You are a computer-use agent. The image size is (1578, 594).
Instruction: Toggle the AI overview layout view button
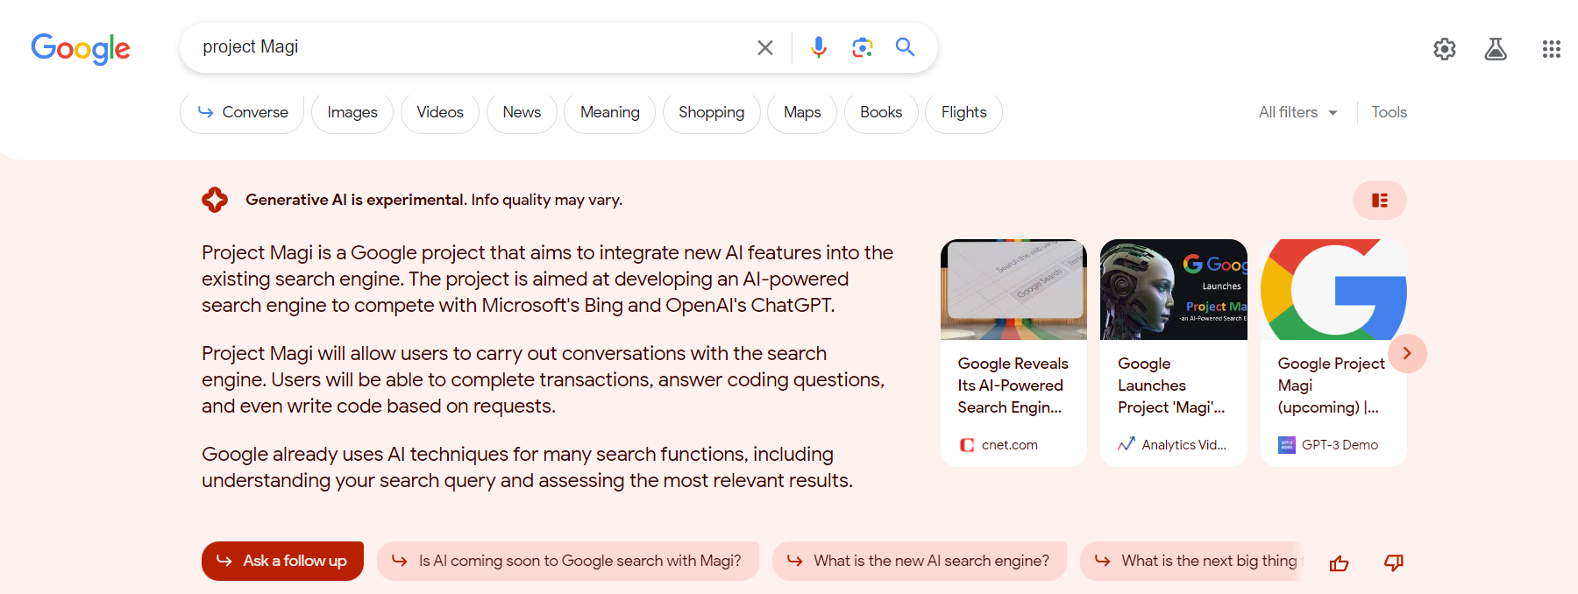pos(1380,201)
